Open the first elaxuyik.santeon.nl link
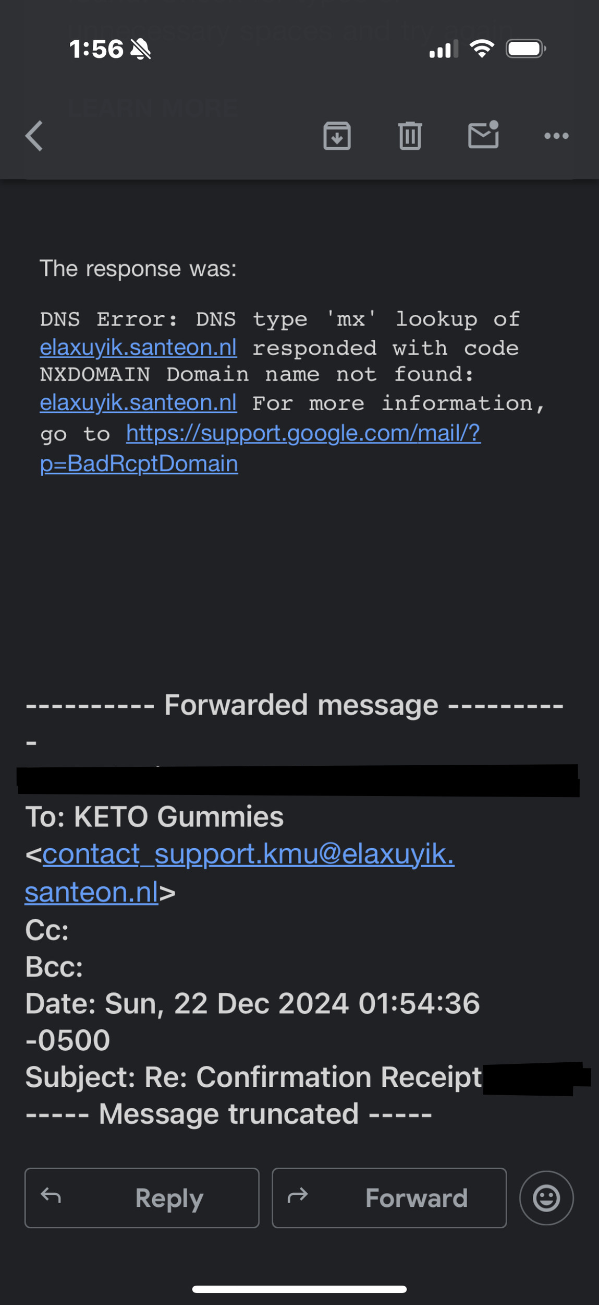Viewport: 599px width, 1305px height. (x=138, y=348)
